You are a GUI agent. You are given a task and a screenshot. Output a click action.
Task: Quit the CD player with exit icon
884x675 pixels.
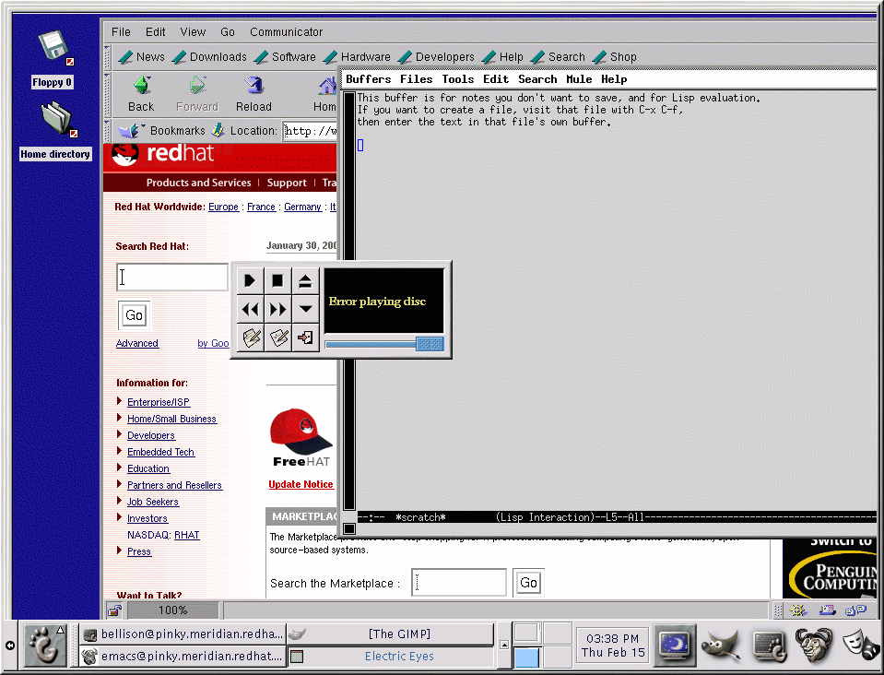click(x=305, y=337)
